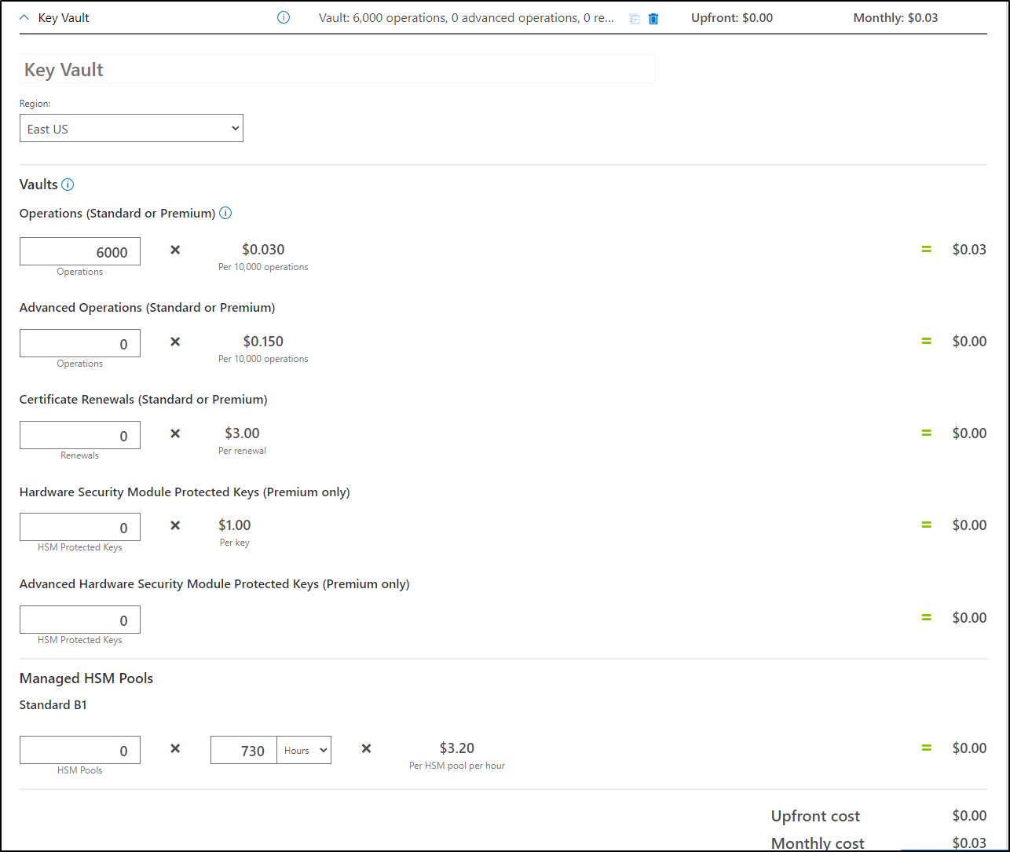Clone the Key Vault estimate item
1010x852 pixels.
tap(635, 18)
